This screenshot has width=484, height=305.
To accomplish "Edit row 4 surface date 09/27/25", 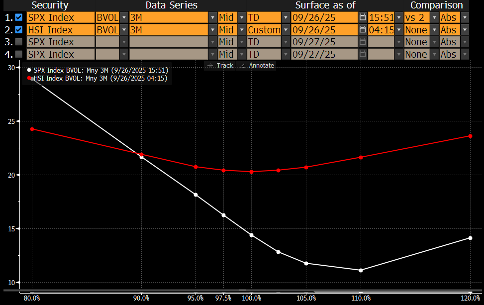I will pos(324,54).
